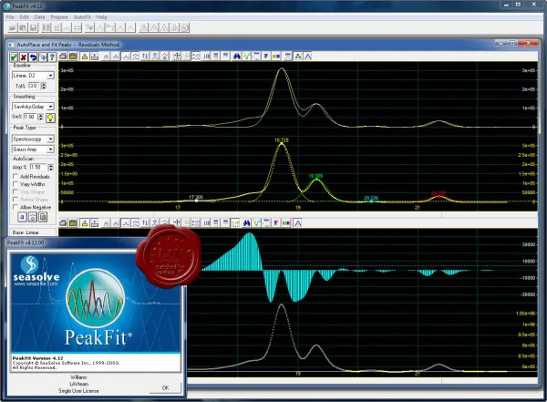Enable the Add Residuals checkbox
Screen dimensions: 547x402
coord(15,176)
